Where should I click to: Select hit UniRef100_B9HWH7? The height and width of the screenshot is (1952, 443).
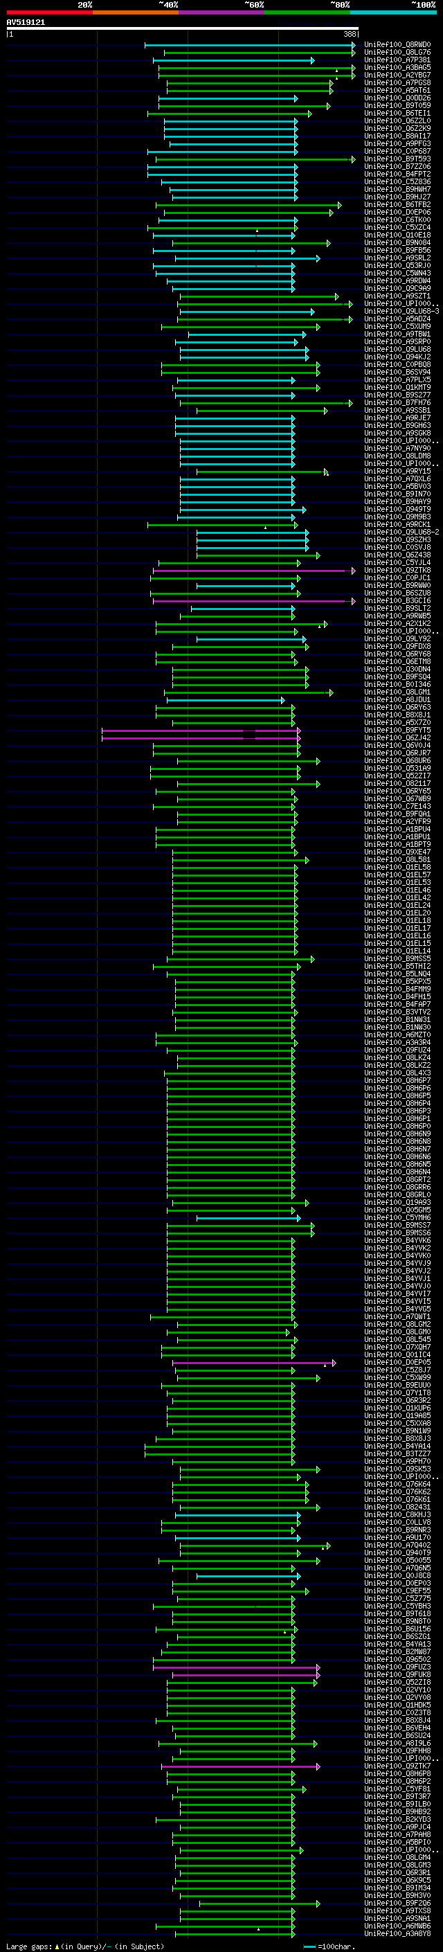(397, 190)
